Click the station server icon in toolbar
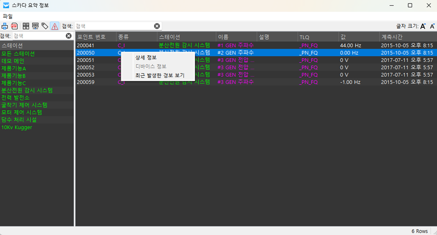This screenshot has width=437, height=235. click(x=35, y=26)
